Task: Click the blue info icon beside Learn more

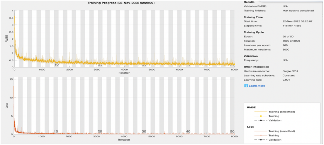Action: coord(246,86)
